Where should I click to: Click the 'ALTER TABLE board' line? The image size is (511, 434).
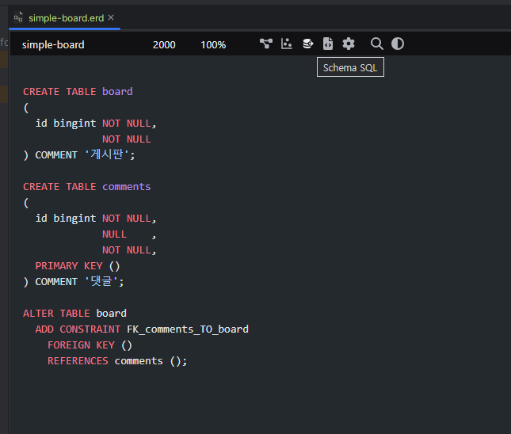pos(74,314)
